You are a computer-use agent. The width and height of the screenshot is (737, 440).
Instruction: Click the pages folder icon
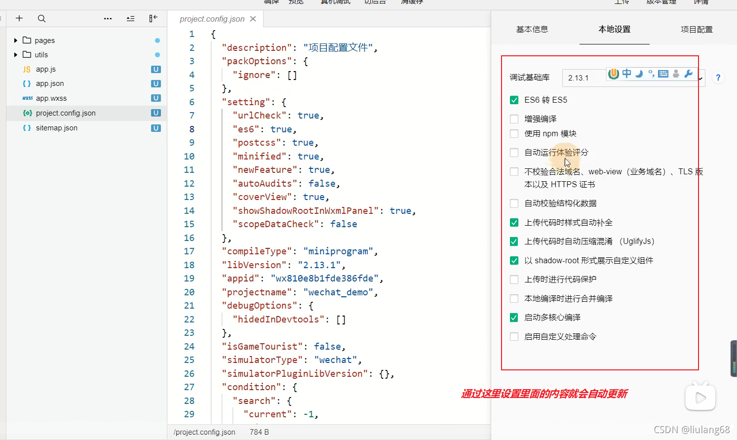pos(27,40)
